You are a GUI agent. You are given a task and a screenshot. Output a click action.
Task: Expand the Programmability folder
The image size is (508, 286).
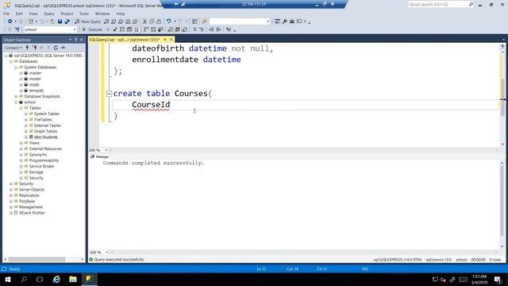[21, 160]
